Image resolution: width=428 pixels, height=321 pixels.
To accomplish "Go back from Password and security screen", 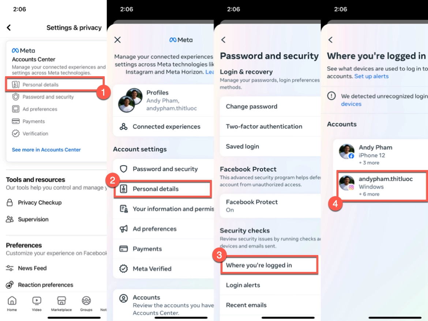I will [223, 40].
